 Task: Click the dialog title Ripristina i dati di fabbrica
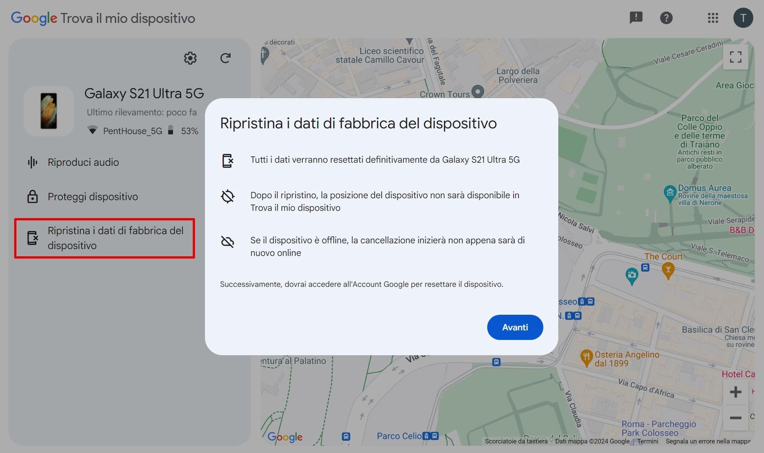coord(358,123)
